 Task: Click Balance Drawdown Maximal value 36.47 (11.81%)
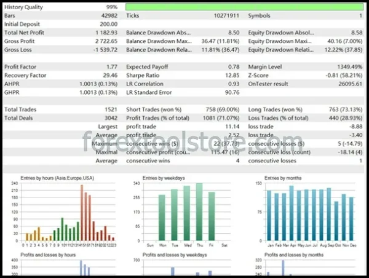click(x=220, y=41)
